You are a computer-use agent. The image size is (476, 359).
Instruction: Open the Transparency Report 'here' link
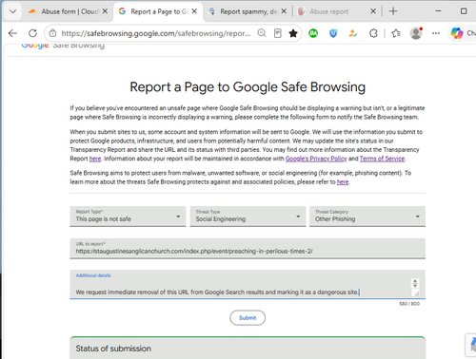pyautogui.click(x=95, y=159)
